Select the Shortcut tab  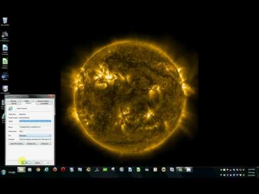(x=29, y=103)
